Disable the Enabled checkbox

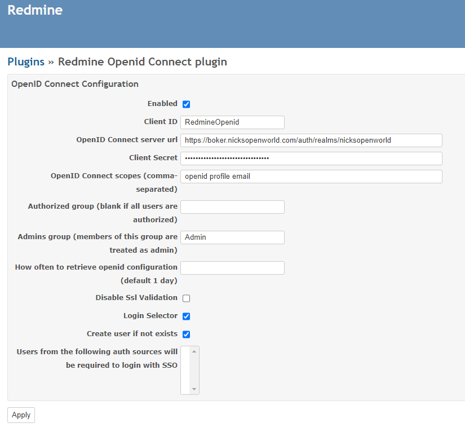(x=186, y=104)
